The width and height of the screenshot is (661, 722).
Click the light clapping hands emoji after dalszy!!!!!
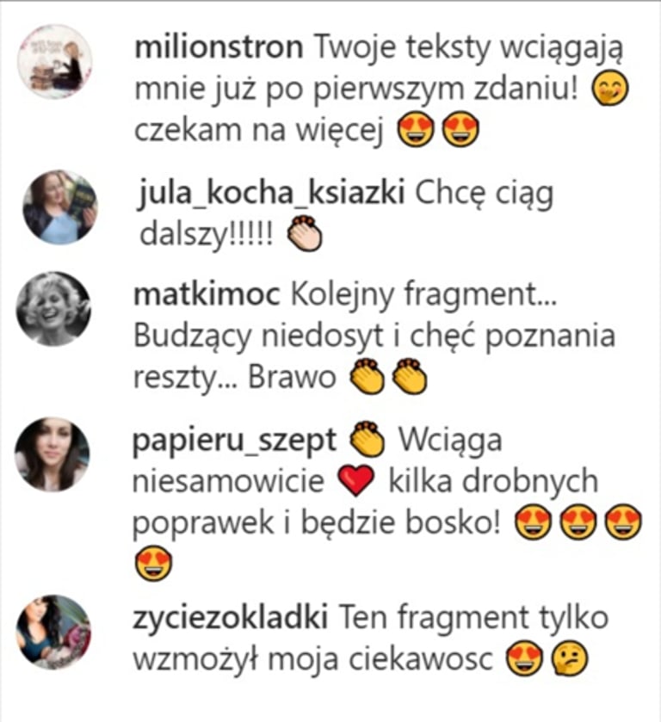pos(305,233)
